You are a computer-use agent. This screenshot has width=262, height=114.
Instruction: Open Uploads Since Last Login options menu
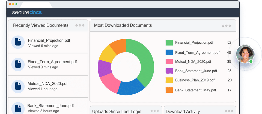tap(154, 111)
